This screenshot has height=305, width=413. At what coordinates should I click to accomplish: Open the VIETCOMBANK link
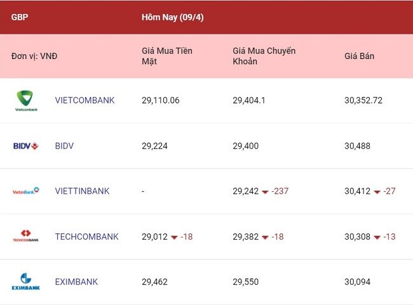pyautogui.click(x=85, y=100)
